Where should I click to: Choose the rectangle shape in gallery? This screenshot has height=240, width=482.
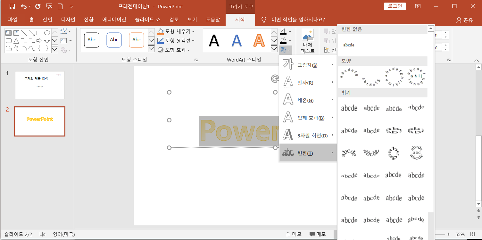click(39, 33)
